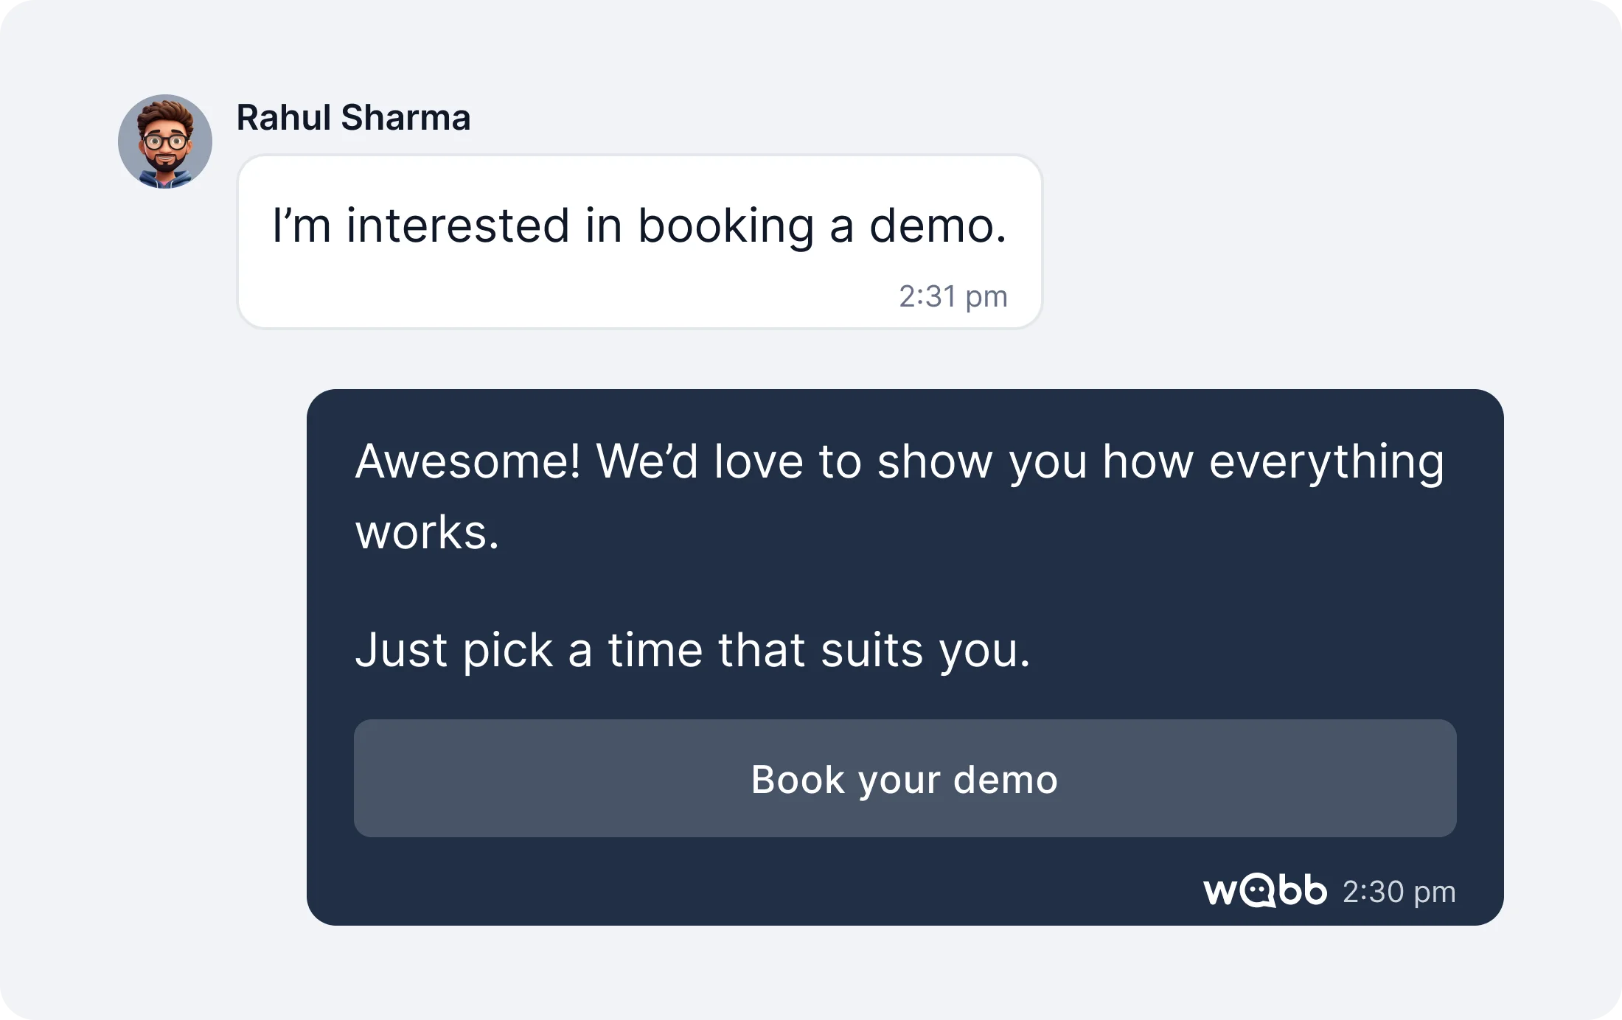This screenshot has height=1020, width=1622.
Task: Open the Rahul Sharma sender name
Action: point(353,118)
